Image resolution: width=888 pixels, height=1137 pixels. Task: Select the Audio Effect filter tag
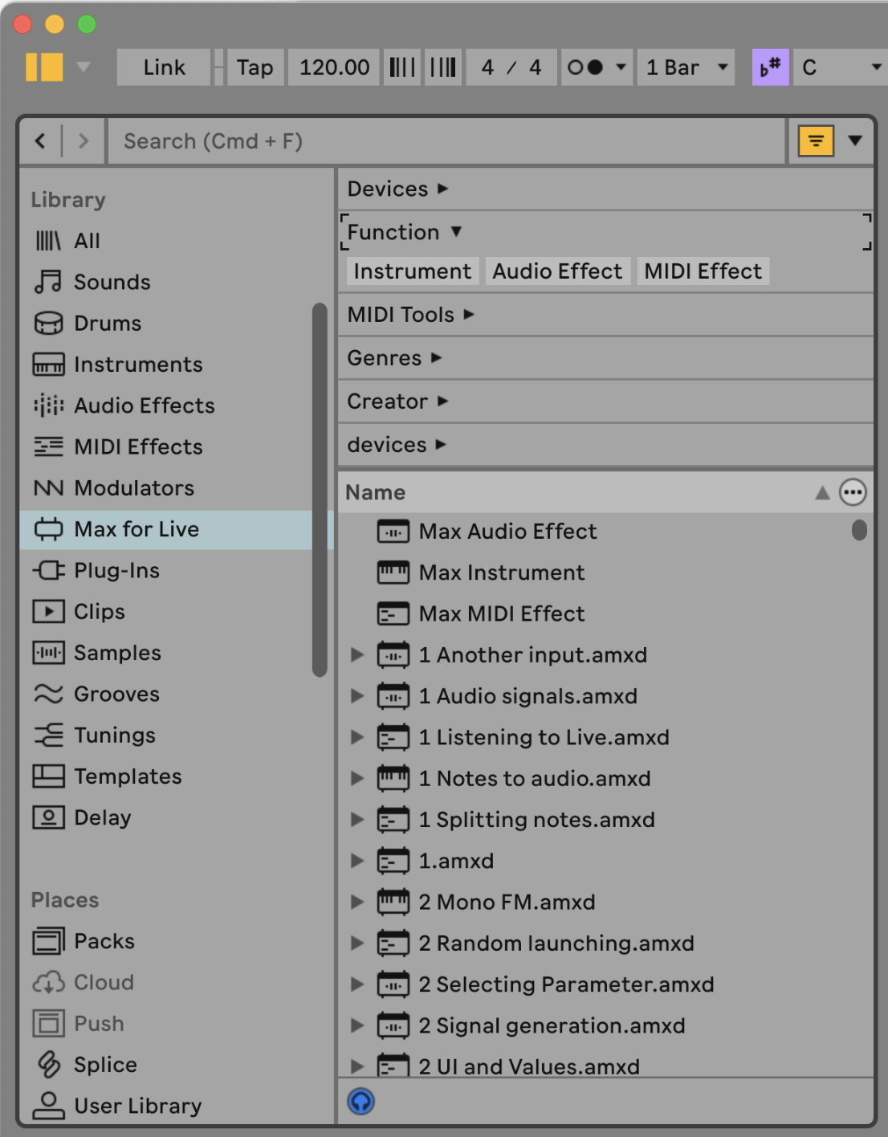coord(557,271)
